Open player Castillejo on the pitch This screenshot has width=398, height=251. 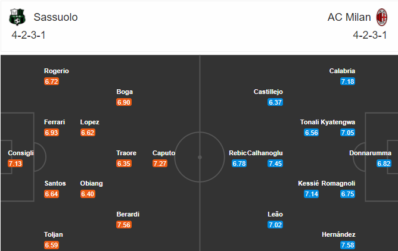[268, 92]
